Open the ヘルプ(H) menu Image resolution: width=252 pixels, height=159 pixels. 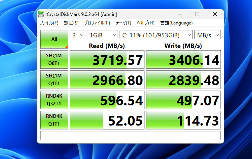coord(145,23)
